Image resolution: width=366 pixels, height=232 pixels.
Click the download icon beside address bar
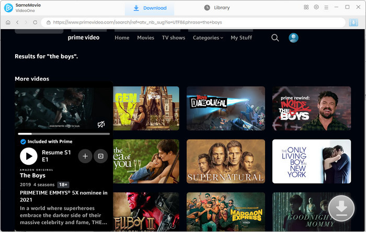point(353,22)
